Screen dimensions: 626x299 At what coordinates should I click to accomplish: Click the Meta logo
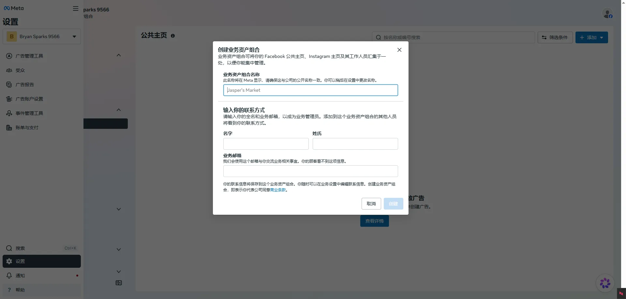pyautogui.click(x=14, y=8)
